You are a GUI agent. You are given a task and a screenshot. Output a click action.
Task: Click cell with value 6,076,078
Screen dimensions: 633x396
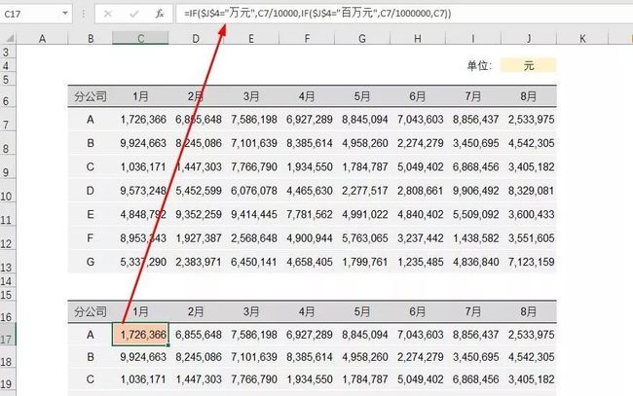point(254,191)
